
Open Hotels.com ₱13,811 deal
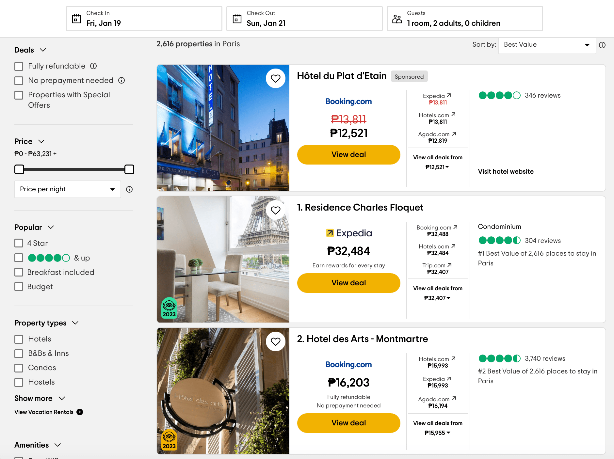pos(438,119)
